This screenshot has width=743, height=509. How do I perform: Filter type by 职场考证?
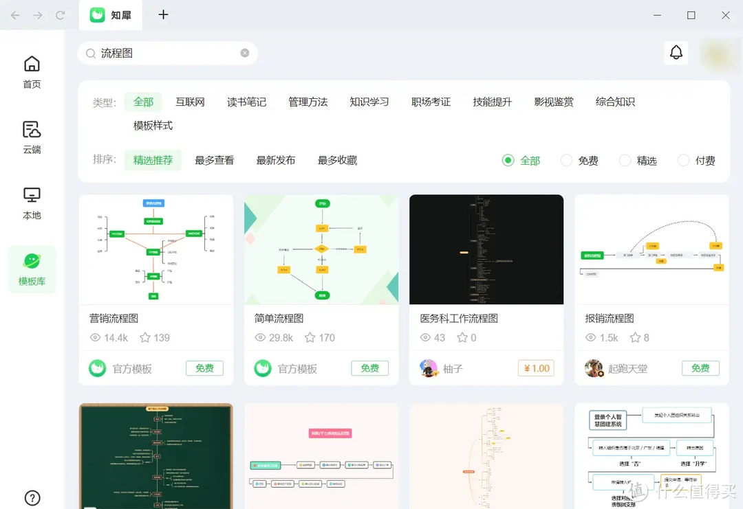pyautogui.click(x=431, y=102)
